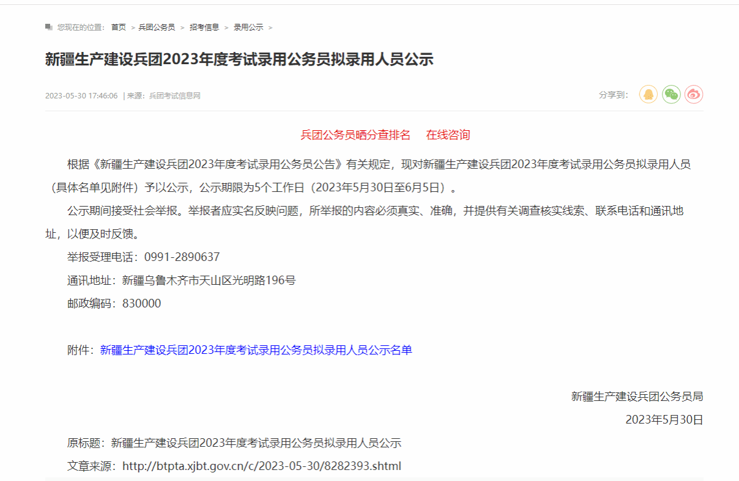This screenshot has width=739, height=481.
Task: Open the red 兵团公务员晒分查排名 link
Action: pos(355,135)
